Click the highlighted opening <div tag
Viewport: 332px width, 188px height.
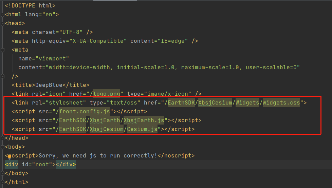[12, 165]
